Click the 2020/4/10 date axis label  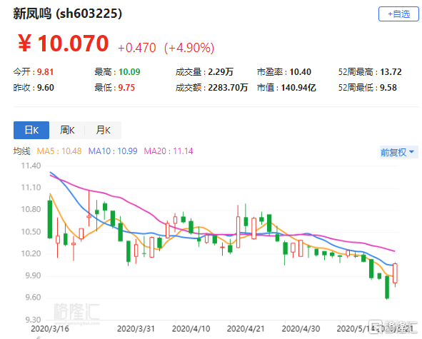coord(191,329)
